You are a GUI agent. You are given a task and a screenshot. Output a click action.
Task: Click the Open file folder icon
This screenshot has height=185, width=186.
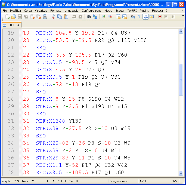pyautogui.click(x=14, y=17)
